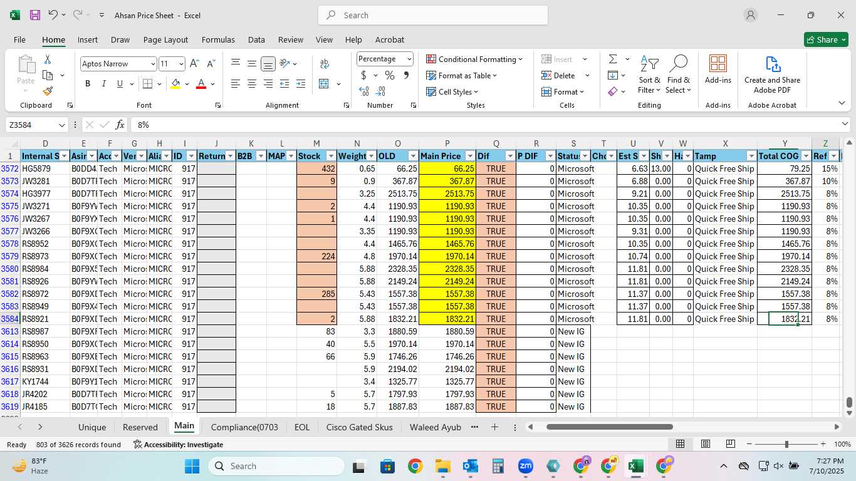Apply Comma Style number format
The height and width of the screenshot is (481, 856).
[406, 76]
